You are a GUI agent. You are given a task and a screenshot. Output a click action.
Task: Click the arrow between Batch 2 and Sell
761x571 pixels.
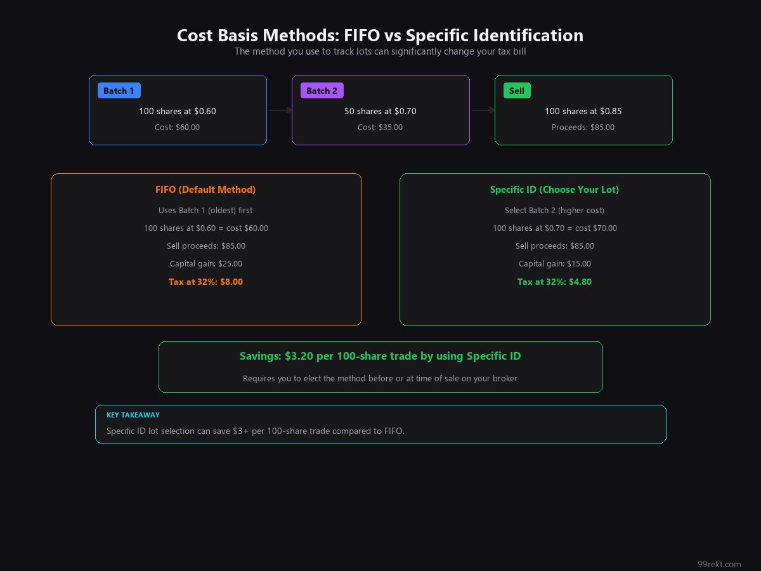coord(482,110)
